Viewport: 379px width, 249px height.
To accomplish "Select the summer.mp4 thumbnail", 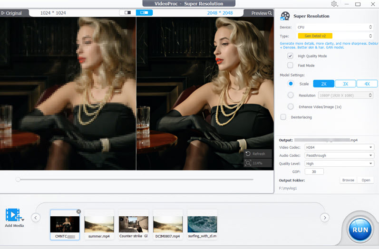I will tap(99, 224).
